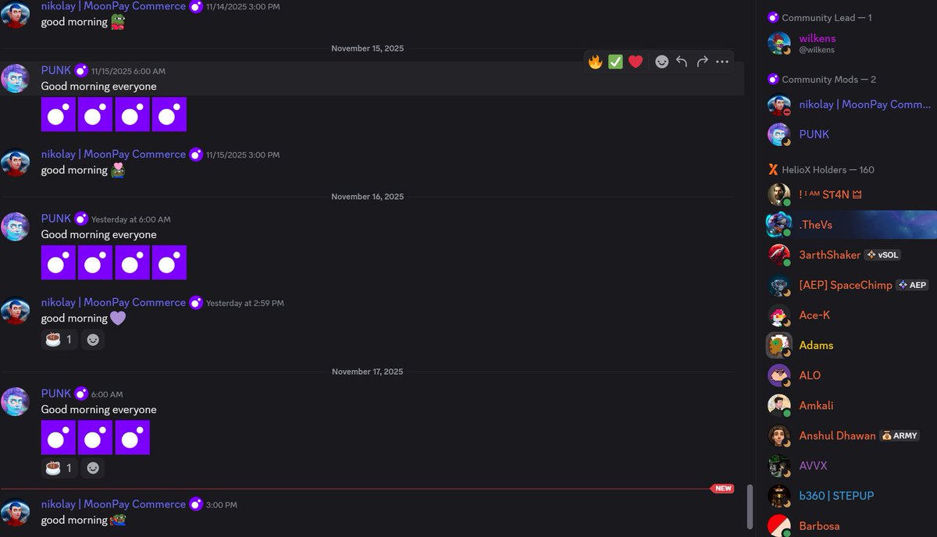React with the red heart quick reaction

[x=636, y=62]
